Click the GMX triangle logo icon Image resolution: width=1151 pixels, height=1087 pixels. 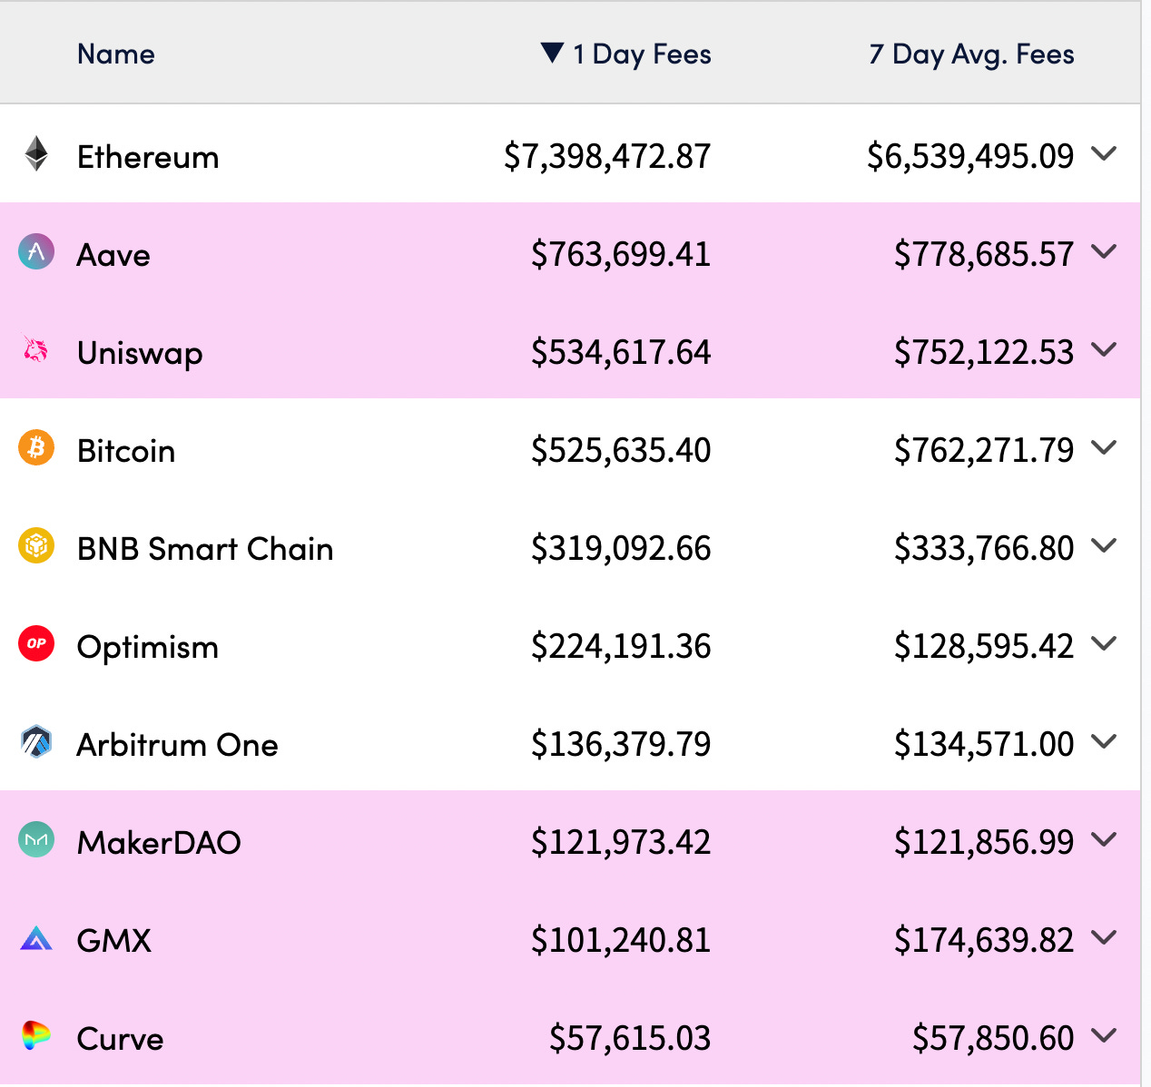[x=36, y=938]
